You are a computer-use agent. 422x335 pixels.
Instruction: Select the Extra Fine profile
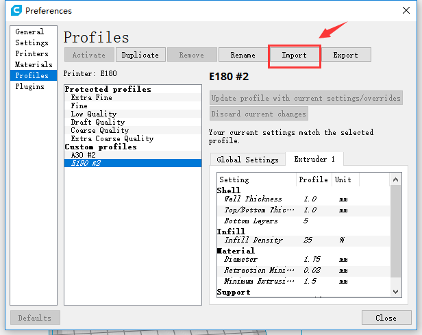[x=133, y=97]
